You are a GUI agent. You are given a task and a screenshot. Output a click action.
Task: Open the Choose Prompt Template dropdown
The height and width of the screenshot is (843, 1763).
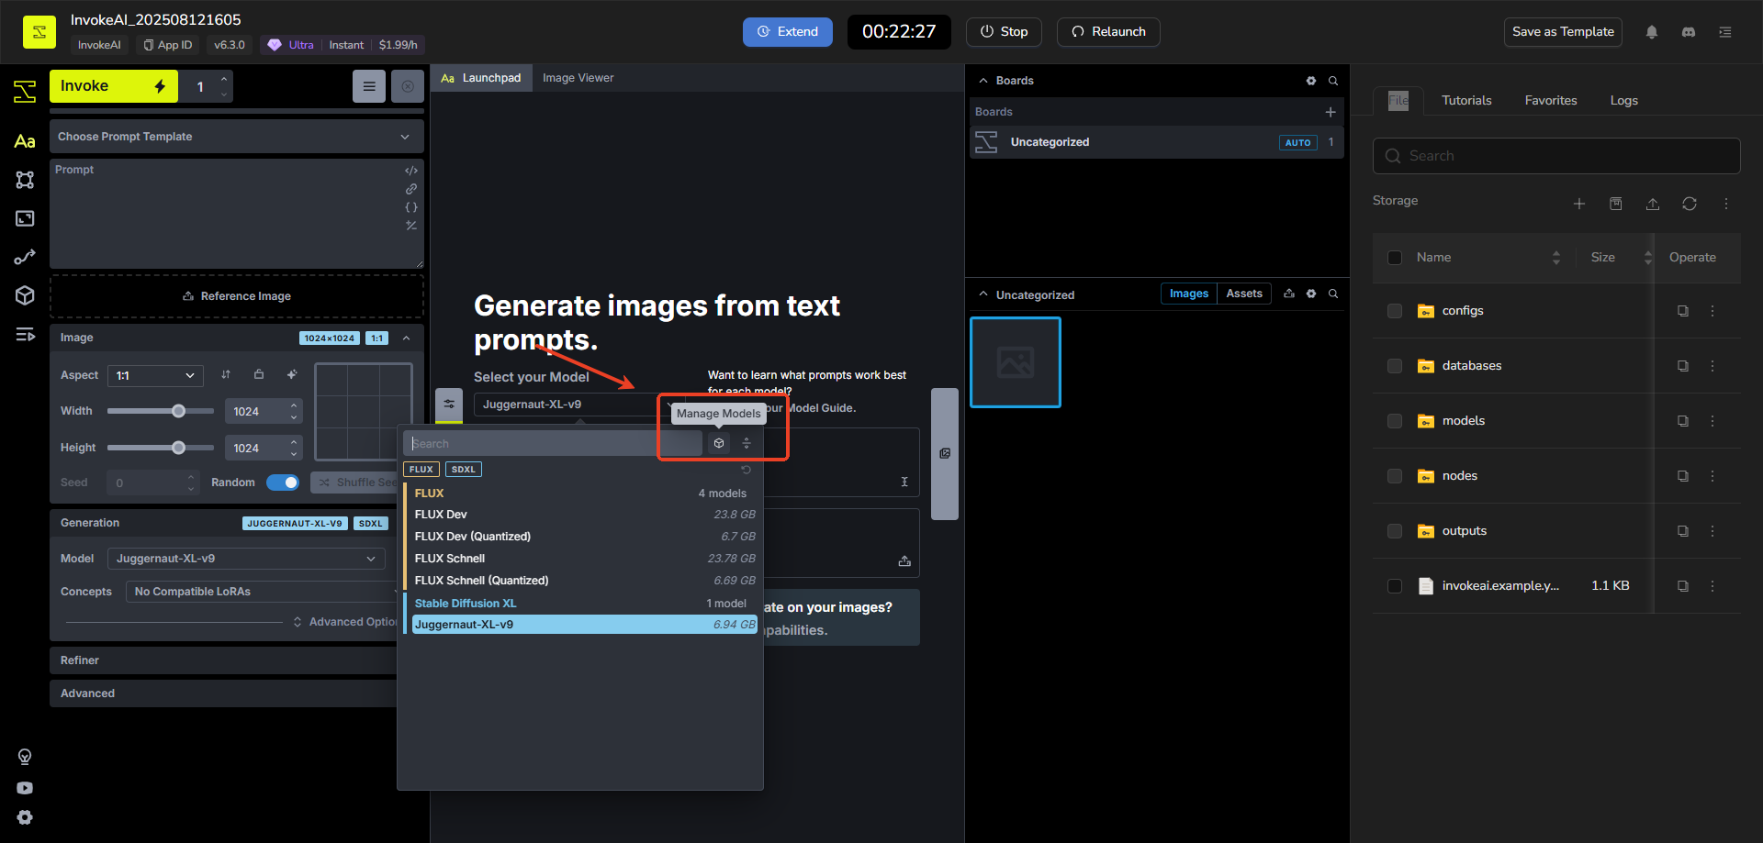tap(237, 137)
